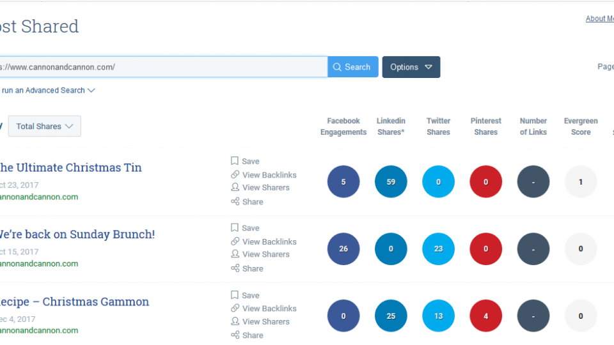Image resolution: width=614 pixels, height=345 pixels.
Task: Click the magnifier icon in Search button
Action: click(x=337, y=67)
